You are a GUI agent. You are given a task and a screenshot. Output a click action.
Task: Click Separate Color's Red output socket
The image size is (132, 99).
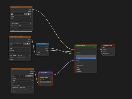(x=49, y=46)
